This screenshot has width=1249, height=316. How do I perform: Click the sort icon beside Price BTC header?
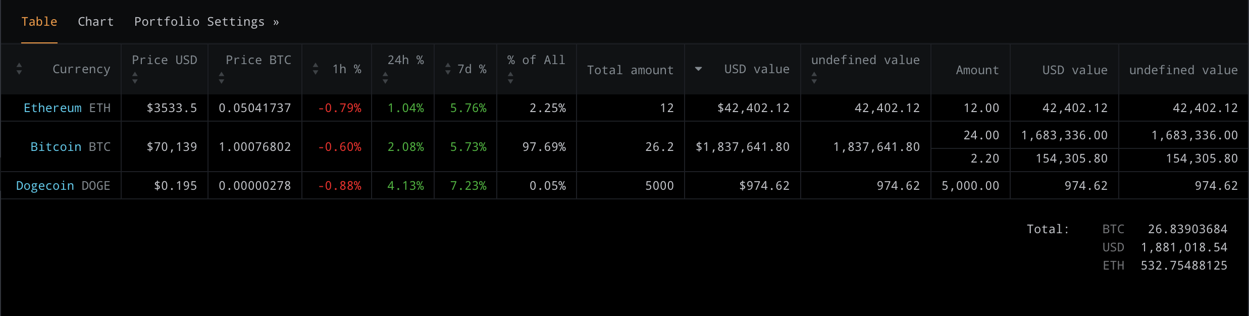click(x=221, y=77)
